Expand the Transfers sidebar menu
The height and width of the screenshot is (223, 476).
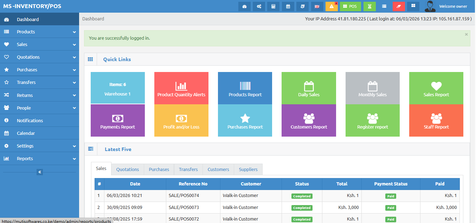[x=39, y=82]
